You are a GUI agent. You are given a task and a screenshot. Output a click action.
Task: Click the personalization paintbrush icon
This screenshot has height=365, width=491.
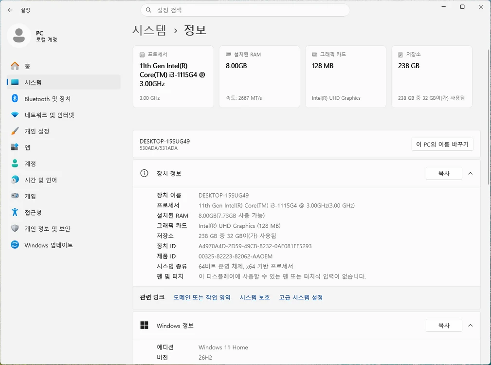(x=15, y=131)
